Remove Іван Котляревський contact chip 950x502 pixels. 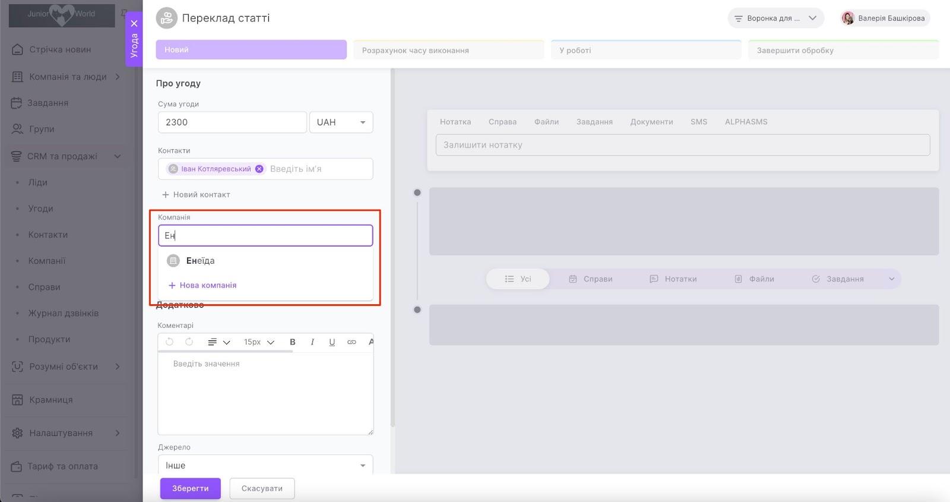coord(259,169)
